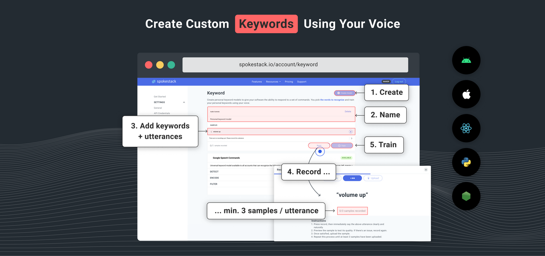The image size is (545, 256).
Task: Select the Node.js platform icon
Action: click(466, 196)
